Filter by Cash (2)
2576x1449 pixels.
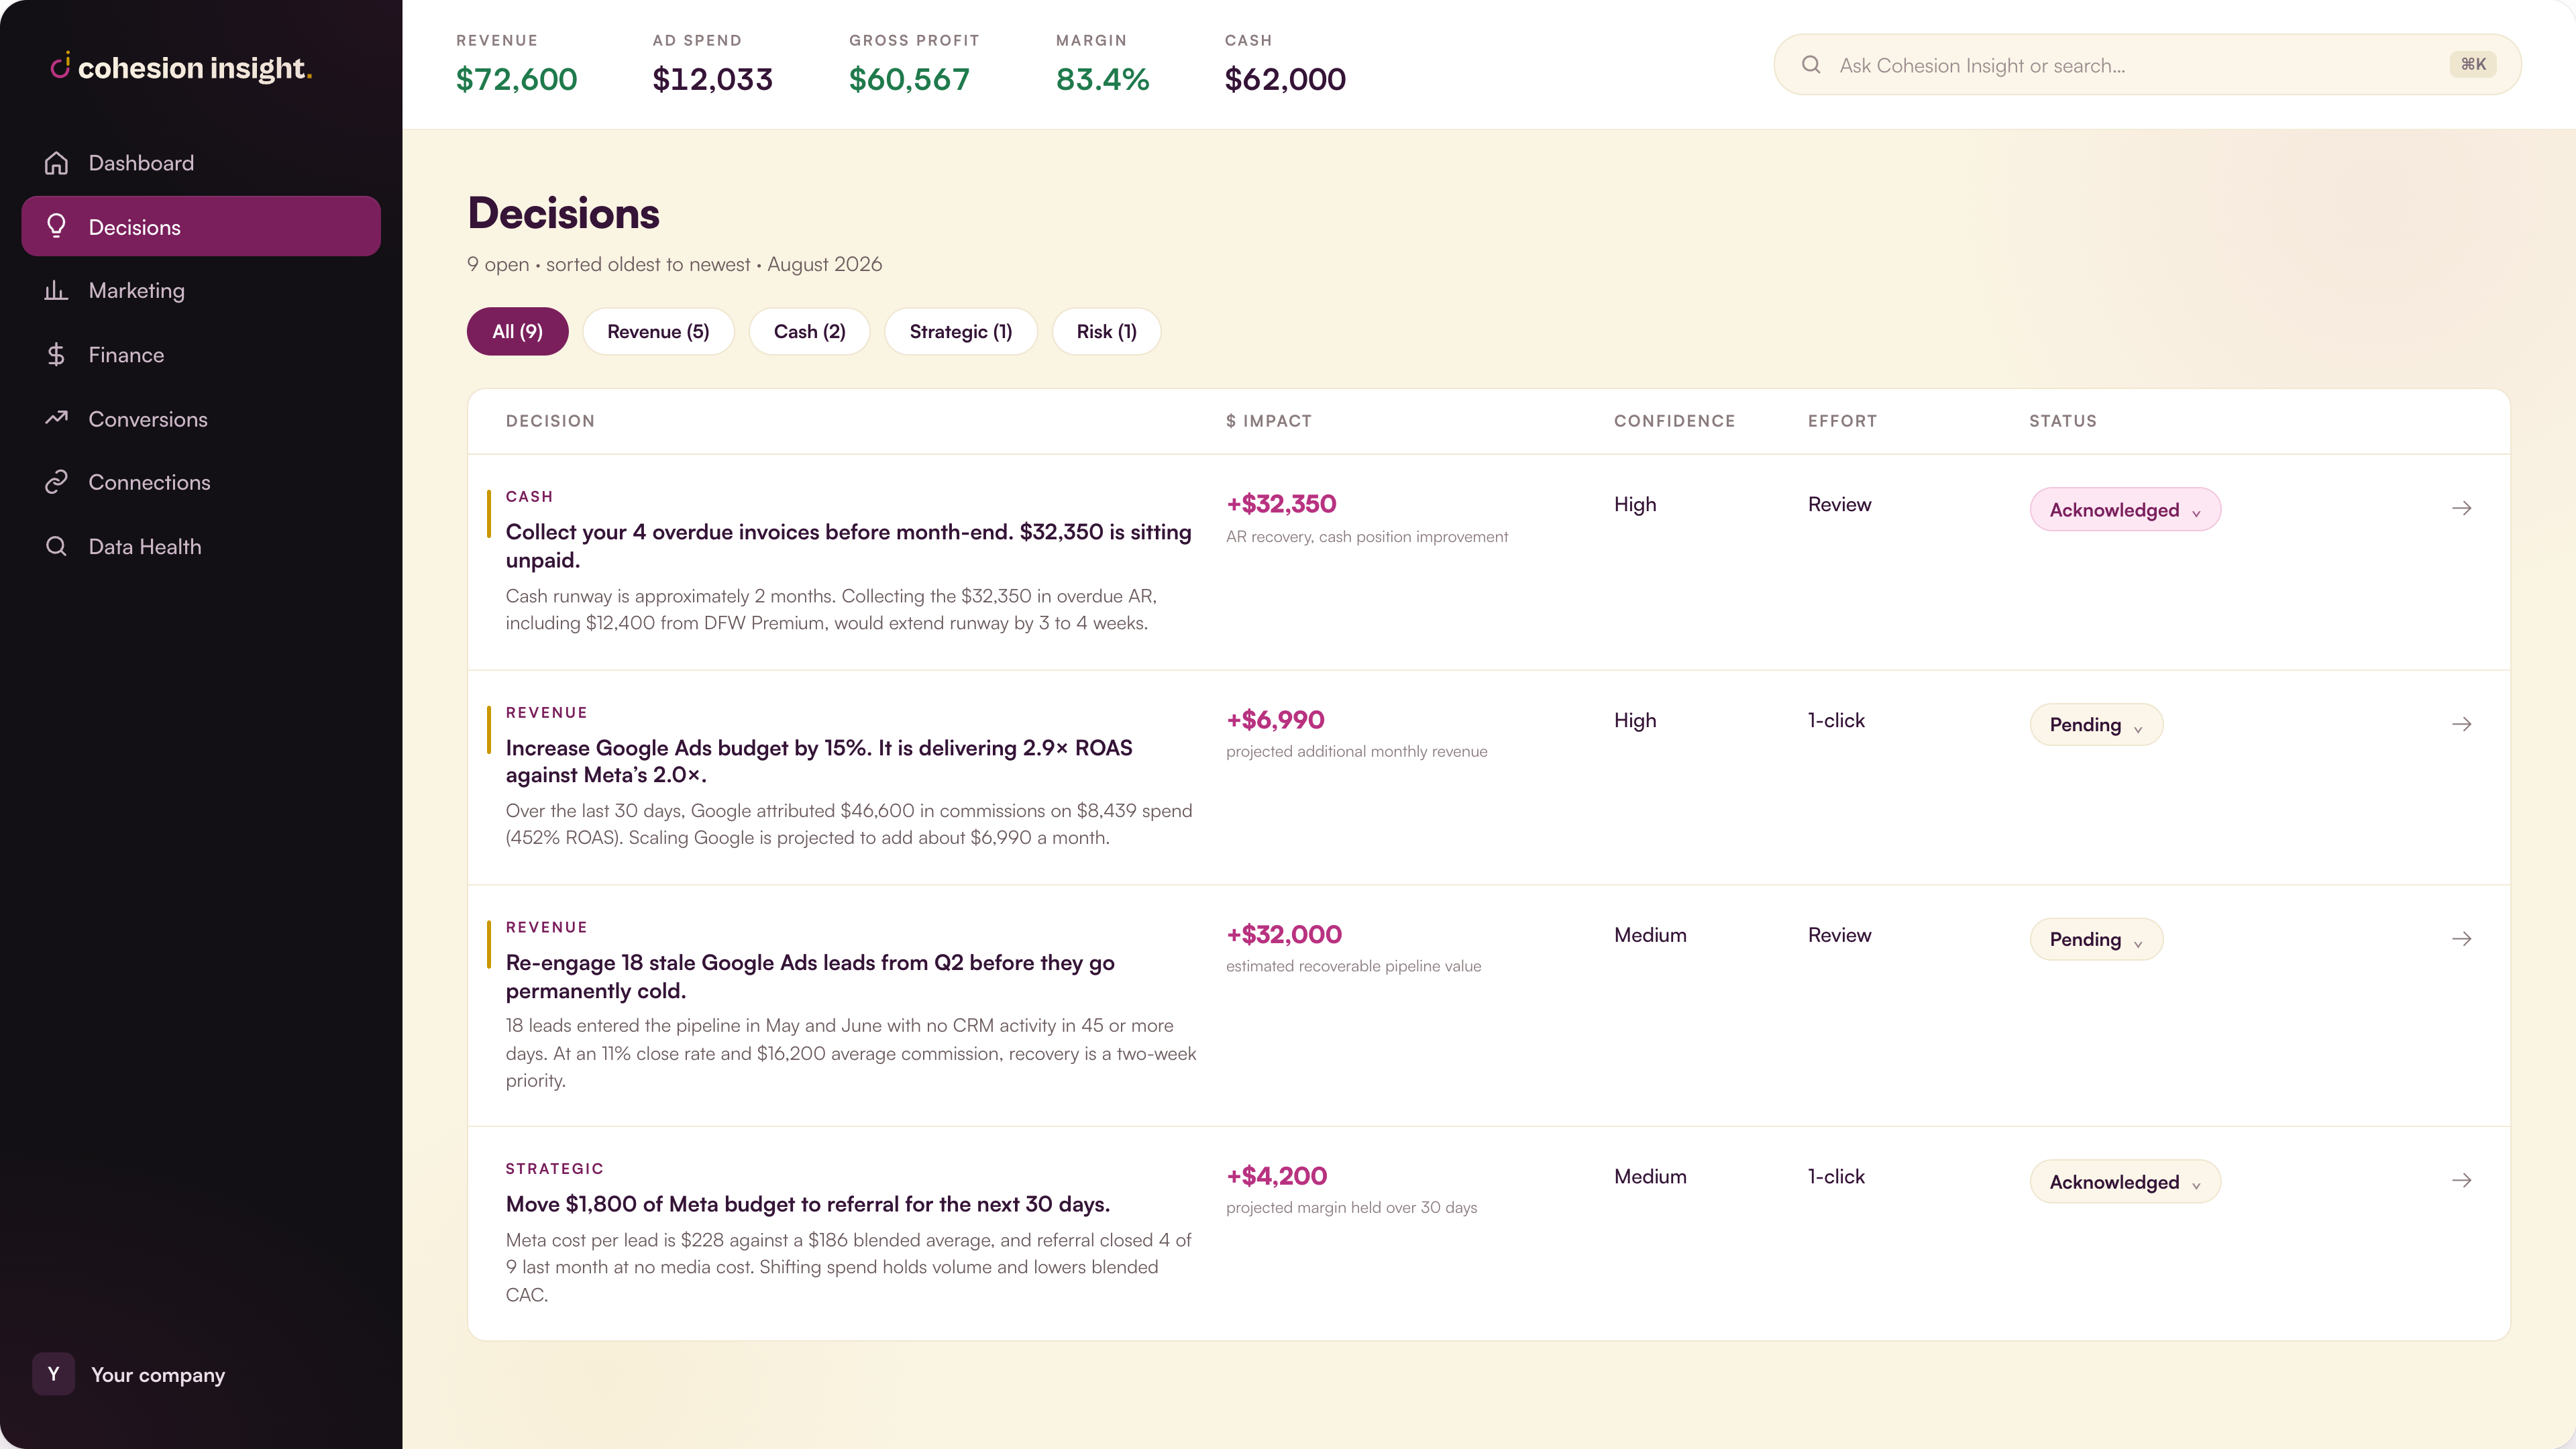pos(809,331)
